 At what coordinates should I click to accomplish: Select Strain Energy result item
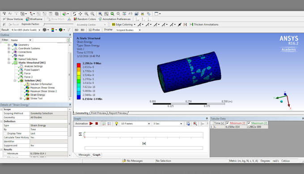pyautogui.click(x=38, y=95)
